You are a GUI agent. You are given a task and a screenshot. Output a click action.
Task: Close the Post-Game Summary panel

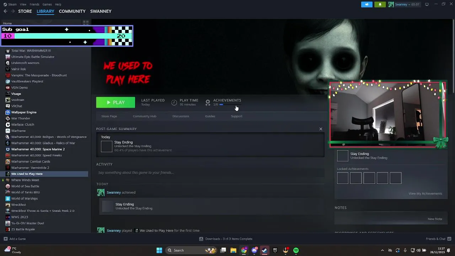click(x=321, y=129)
